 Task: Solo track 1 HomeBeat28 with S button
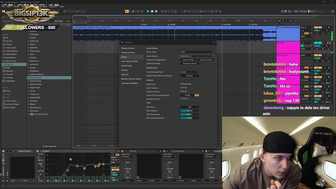coord(324,28)
